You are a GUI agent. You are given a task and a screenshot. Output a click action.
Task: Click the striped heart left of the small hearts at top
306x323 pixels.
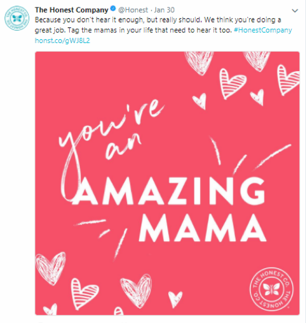pyautogui.click(x=232, y=83)
